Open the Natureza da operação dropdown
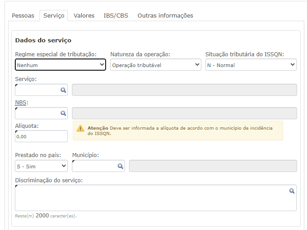This screenshot has width=307, height=230. click(x=156, y=64)
